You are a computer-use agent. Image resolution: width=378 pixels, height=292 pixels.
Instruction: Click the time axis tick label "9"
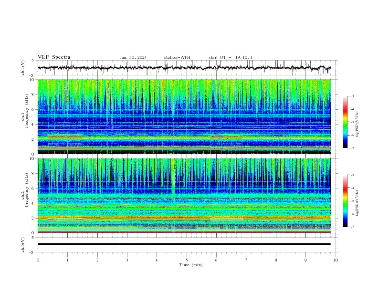point(305,260)
